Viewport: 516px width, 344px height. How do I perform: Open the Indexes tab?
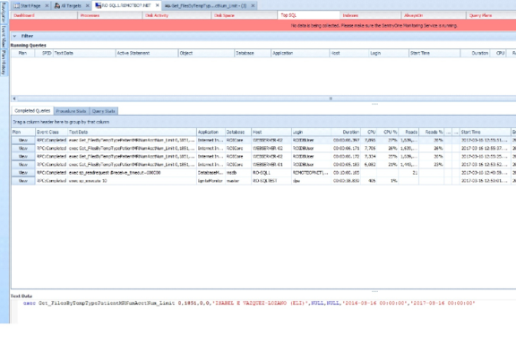(x=370, y=15)
